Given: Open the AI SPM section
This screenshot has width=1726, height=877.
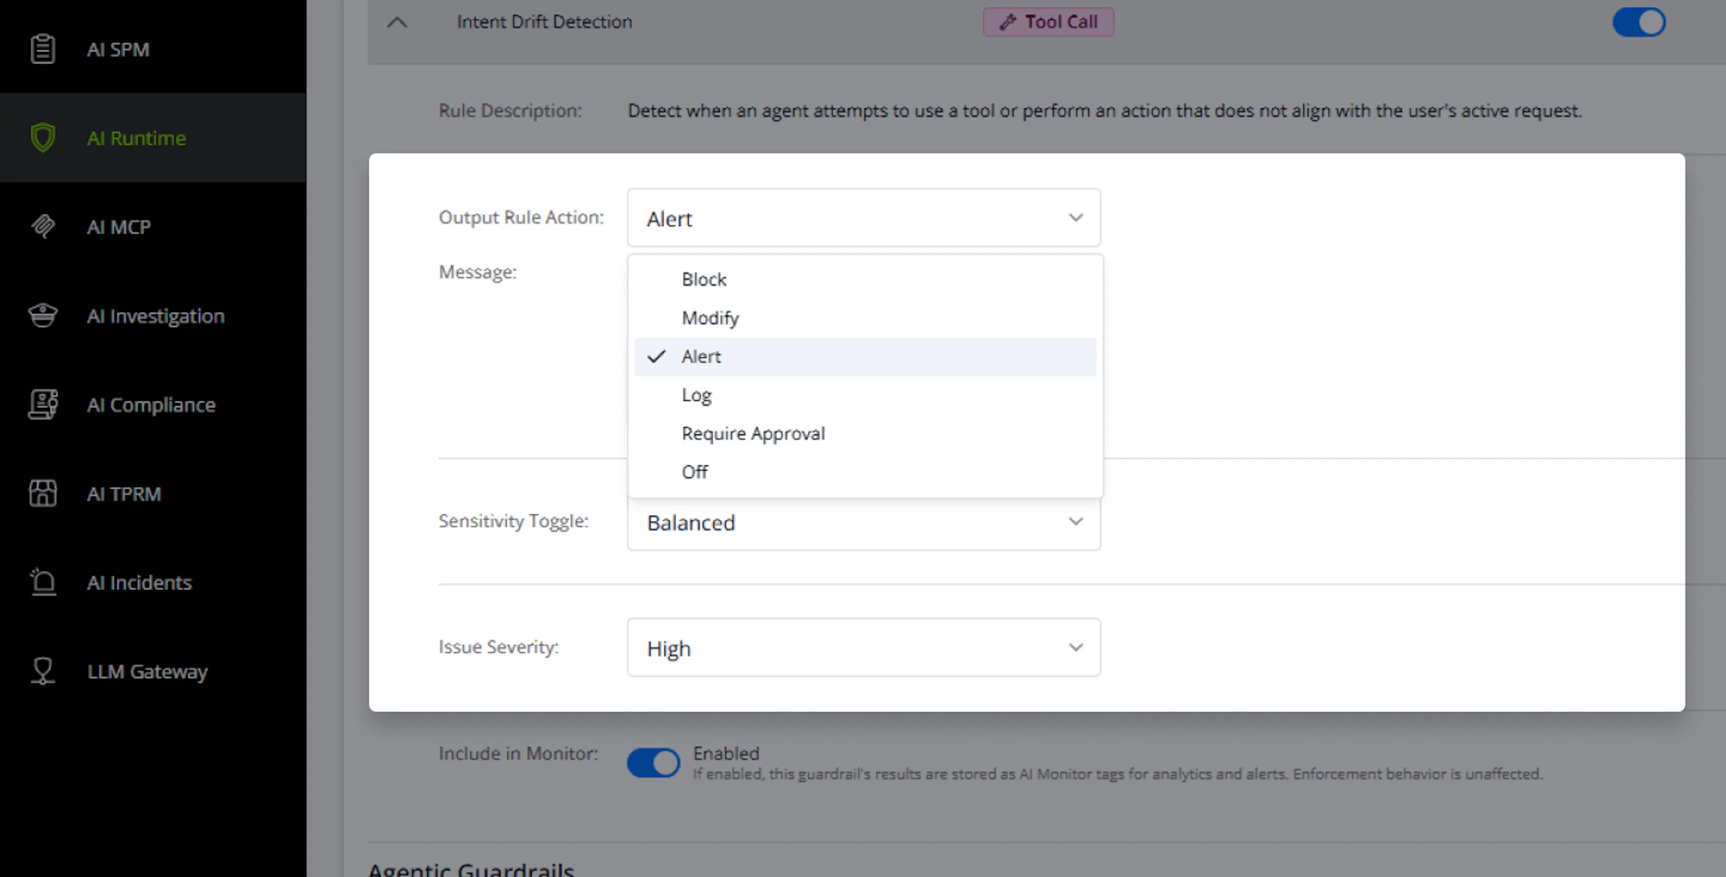Looking at the screenshot, I should (153, 49).
